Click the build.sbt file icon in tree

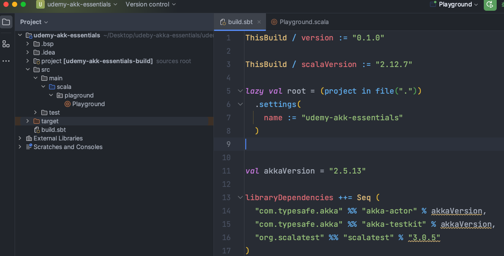pos(37,130)
